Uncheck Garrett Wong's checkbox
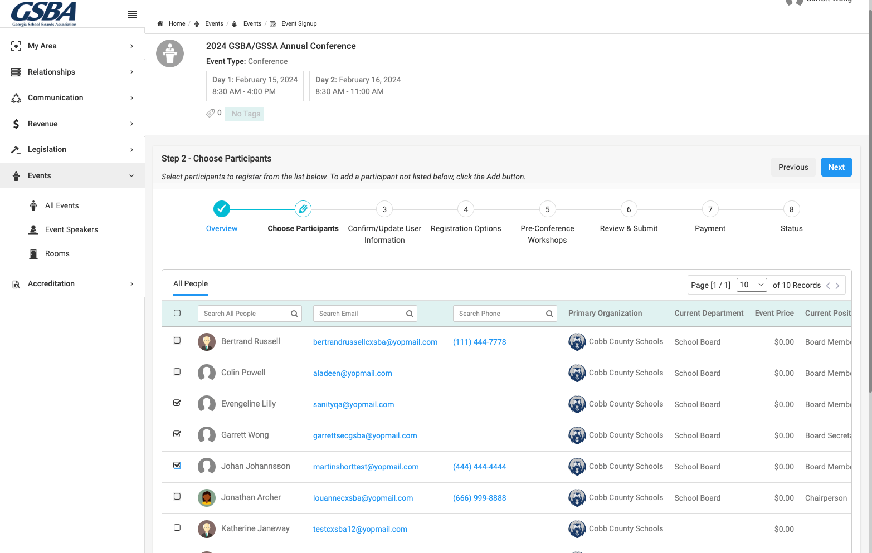The image size is (872, 553). (177, 434)
